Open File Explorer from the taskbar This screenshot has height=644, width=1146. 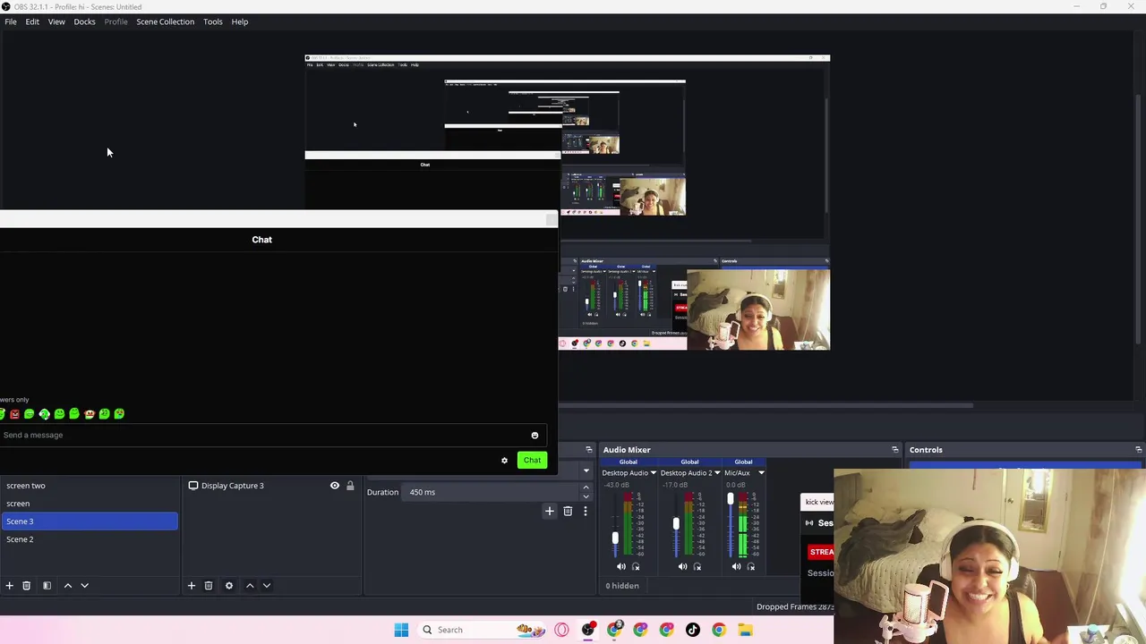coord(745,630)
